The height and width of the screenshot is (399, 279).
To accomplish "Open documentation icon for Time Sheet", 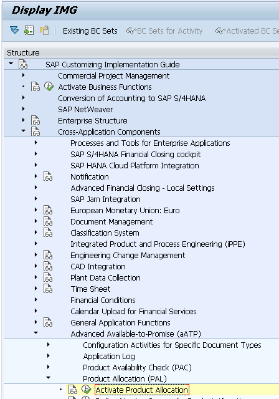I will point(48,289).
